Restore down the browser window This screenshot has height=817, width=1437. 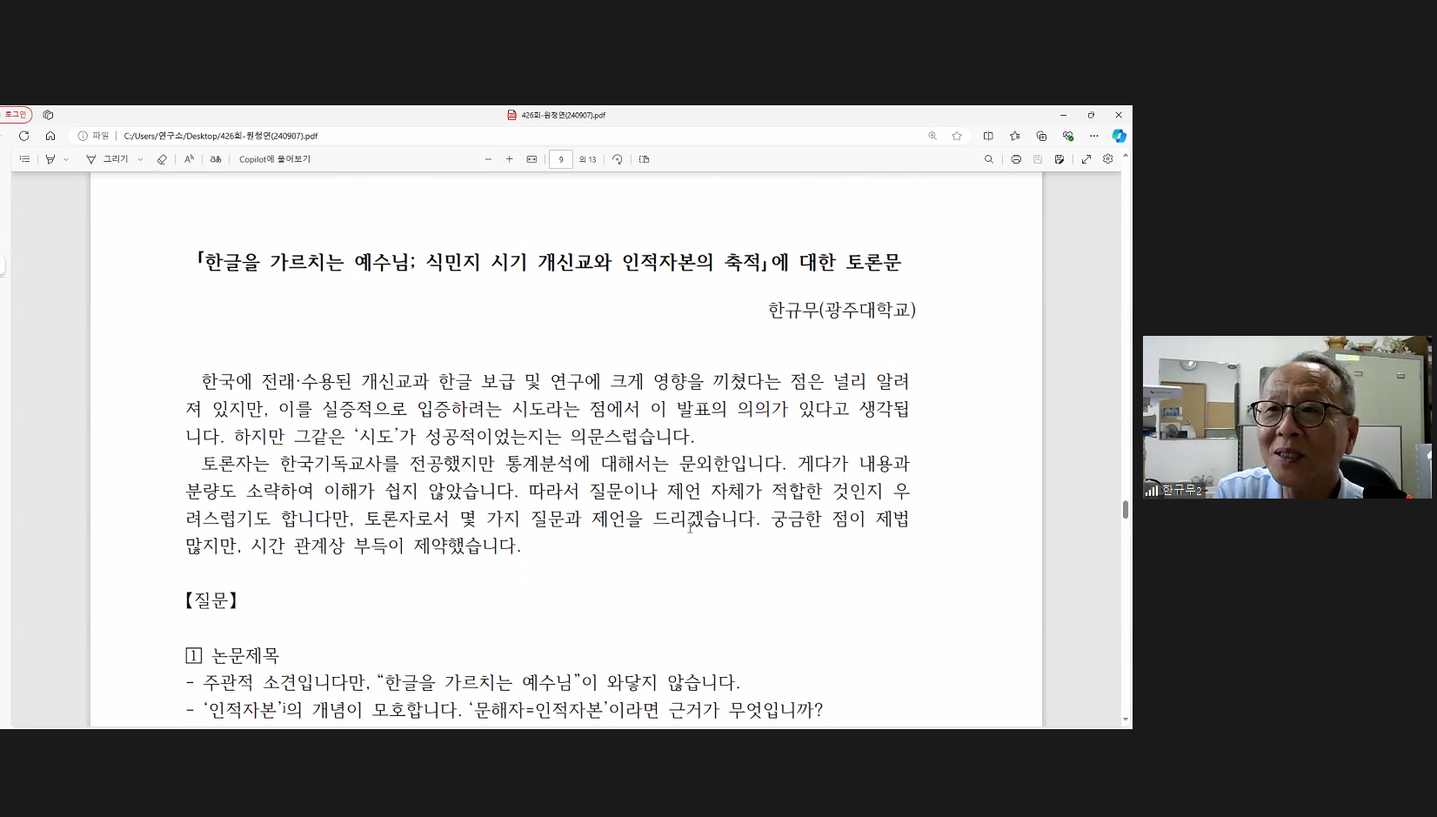(1091, 115)
